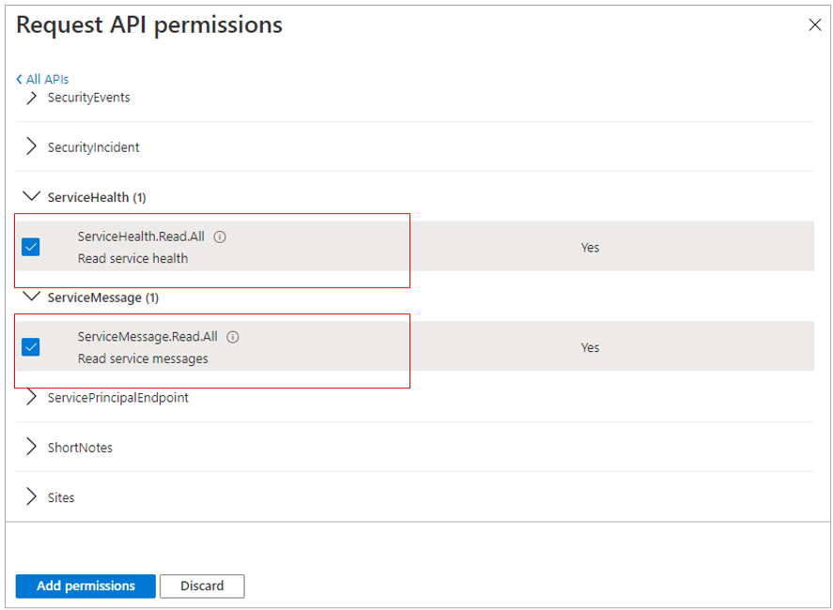Image resolution: width=833 pixels, height=610 pixels.
Task: Collapse the ServiceMessage (1) group
Action: (31, 296)
